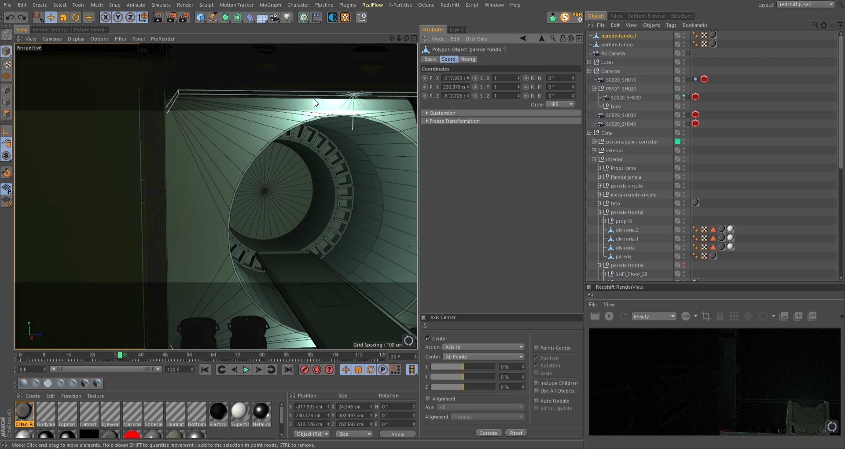Switch to Render Settings tab
This screenshot has height=449, width=845.
(51, 29)
